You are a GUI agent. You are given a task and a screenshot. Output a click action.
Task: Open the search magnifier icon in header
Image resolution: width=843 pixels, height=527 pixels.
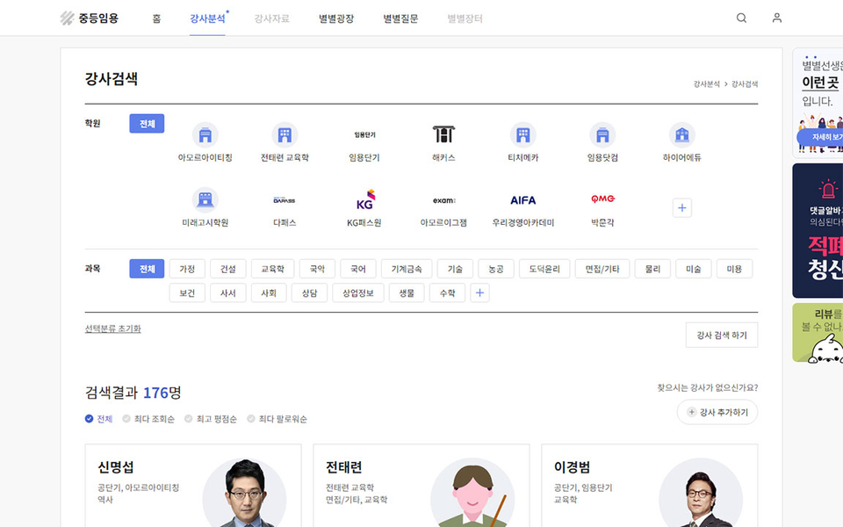pyautogui.click(x=741, y=18)
